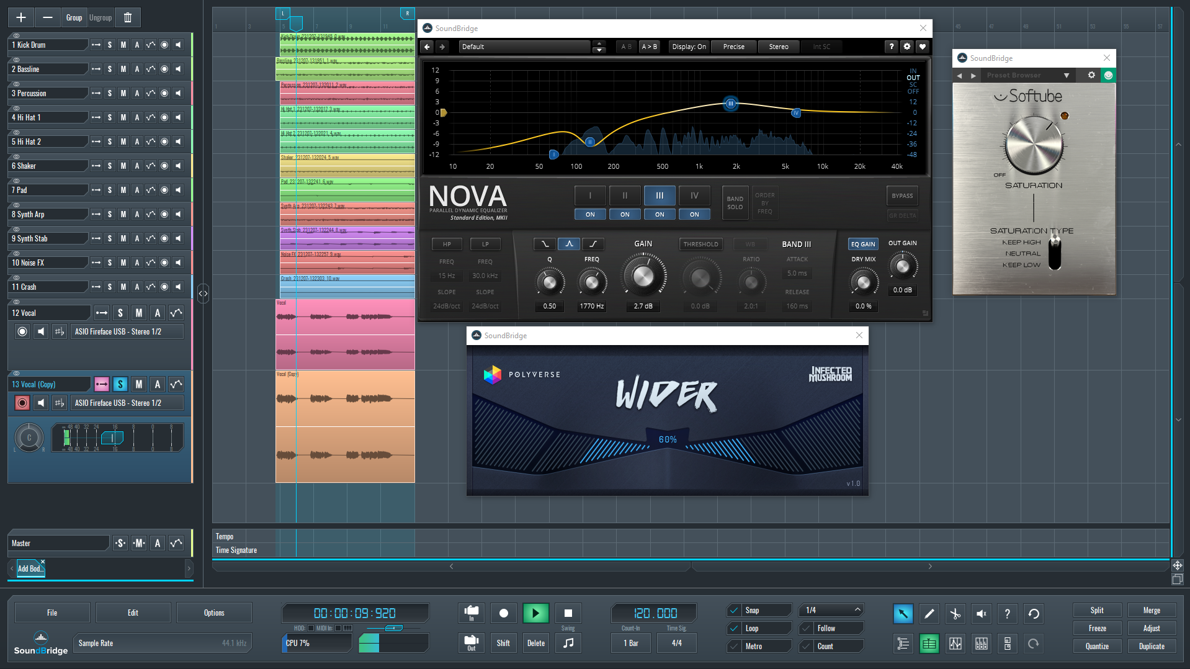
Task: Open NOVA plugin settings gear icon
Action: click(907, 47)
